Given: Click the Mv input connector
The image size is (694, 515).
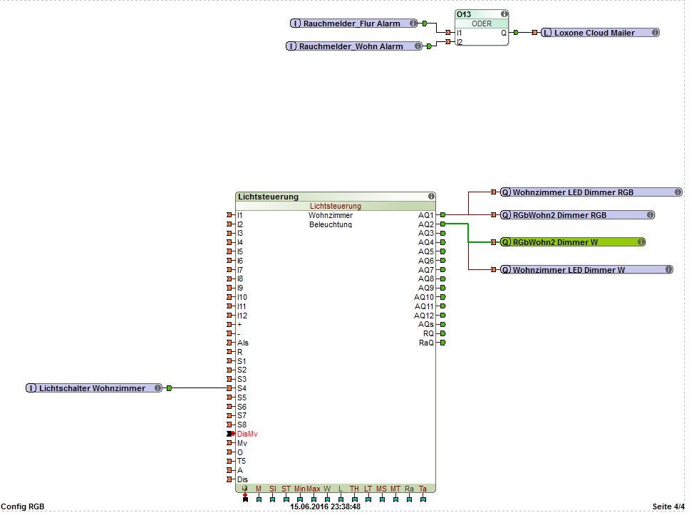Looking at the screenshot, I should (x=229, y=443).
